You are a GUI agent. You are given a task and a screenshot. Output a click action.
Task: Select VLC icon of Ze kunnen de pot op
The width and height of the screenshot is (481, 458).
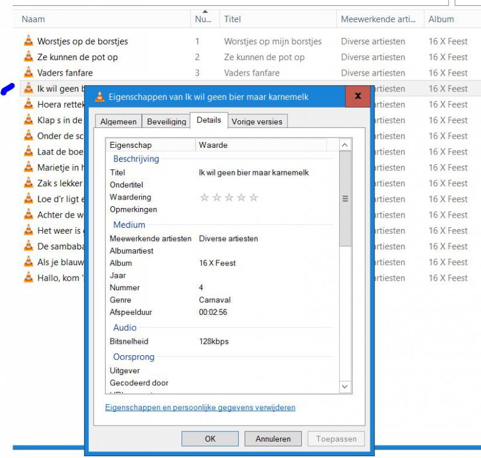tap(28, 57)
